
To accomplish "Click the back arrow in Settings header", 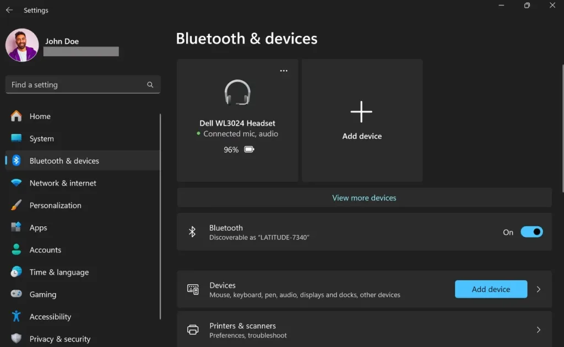I will (x=9, y=10).
